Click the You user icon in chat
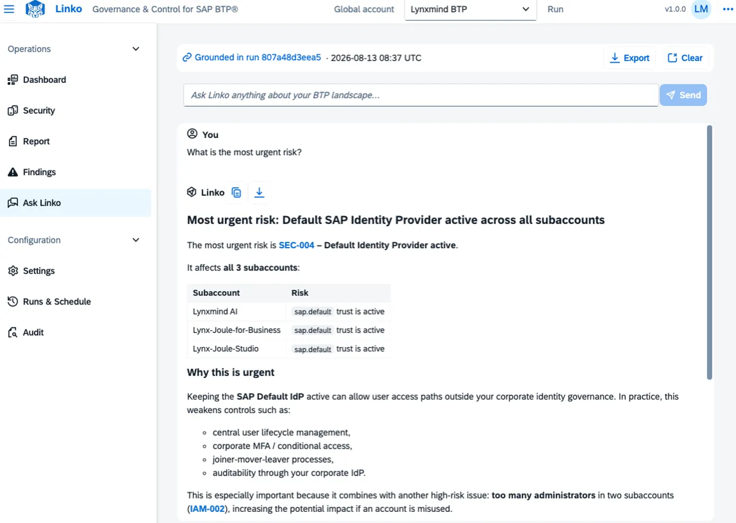This screenshot has width=736, height=523. click(x=192, y=134)
